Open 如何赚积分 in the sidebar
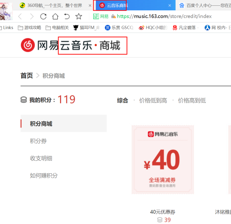This screenshot has height=224, width=231. tap(44, 175)
